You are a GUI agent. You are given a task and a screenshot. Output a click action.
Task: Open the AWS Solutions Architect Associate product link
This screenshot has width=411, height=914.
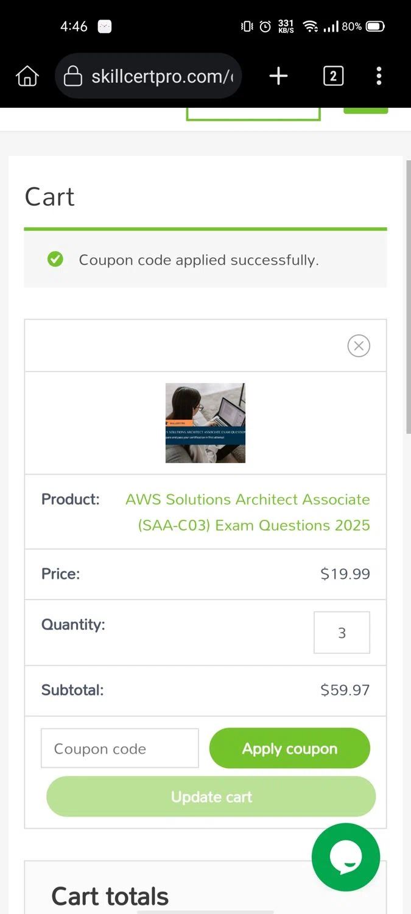[x=247, y=512]
